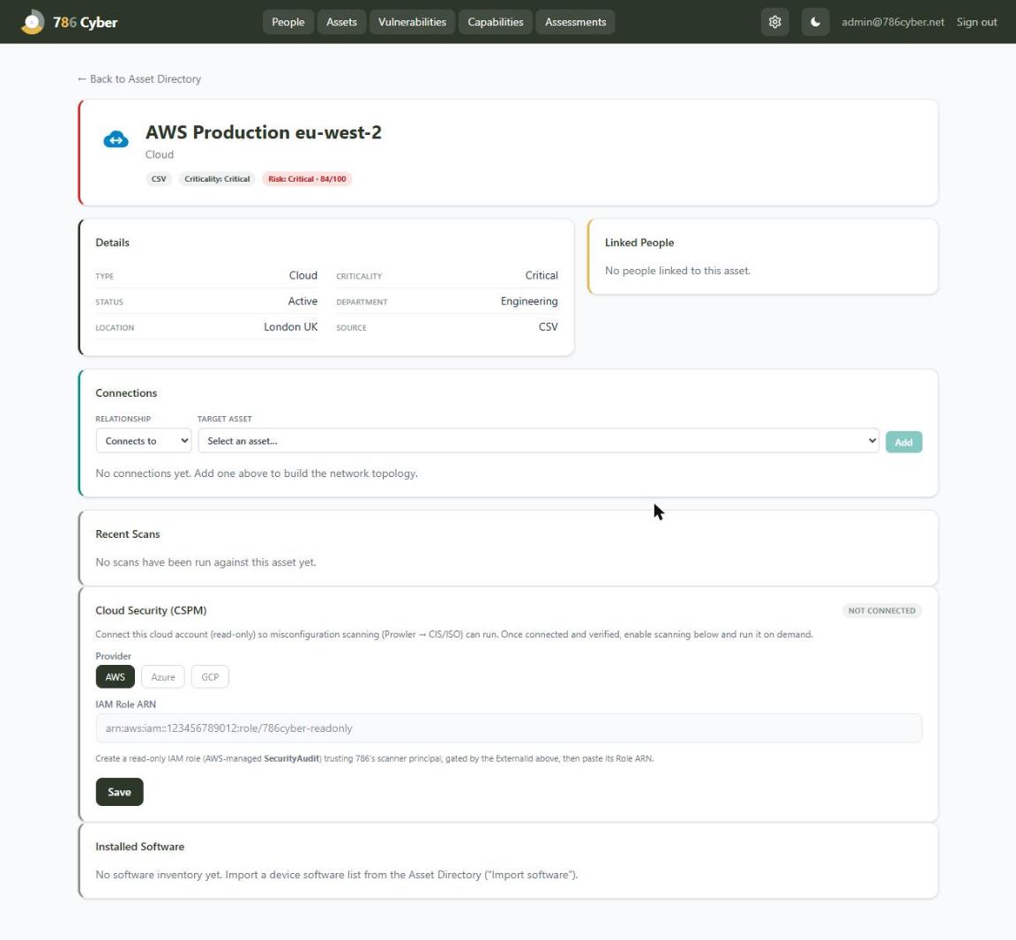Click the 786 Cyber logo icon
The height and width of the screenshot is (940, 1016).
click(x=33, y=22)
